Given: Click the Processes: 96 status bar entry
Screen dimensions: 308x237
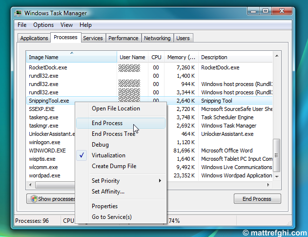Looking at the screenshot, I should (x=32, y=221).
